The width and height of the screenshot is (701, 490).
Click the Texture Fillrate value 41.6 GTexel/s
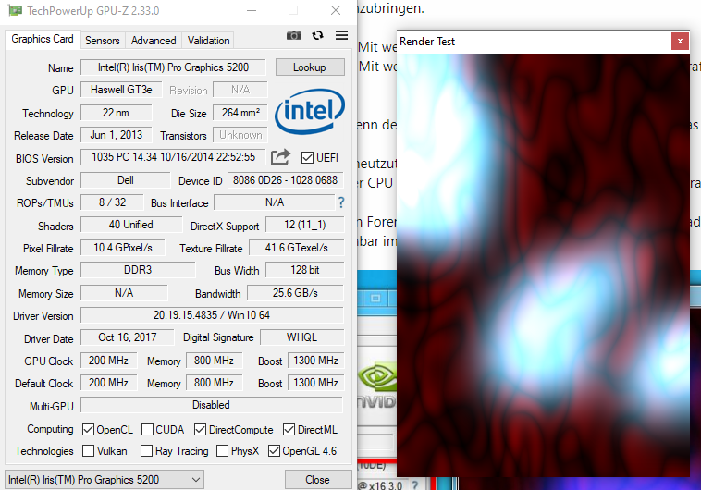[x=297, y=248]
